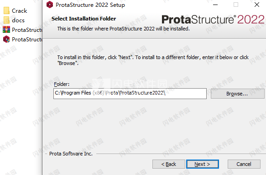This screenshot has height=175, width=266.
Task: Select the docs folder icon
Action: (x=6, y=20)
